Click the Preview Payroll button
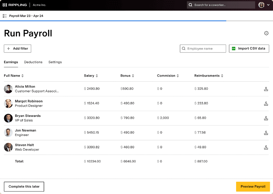This screenshot has width=273, height=194. click(x=253, y=186)
